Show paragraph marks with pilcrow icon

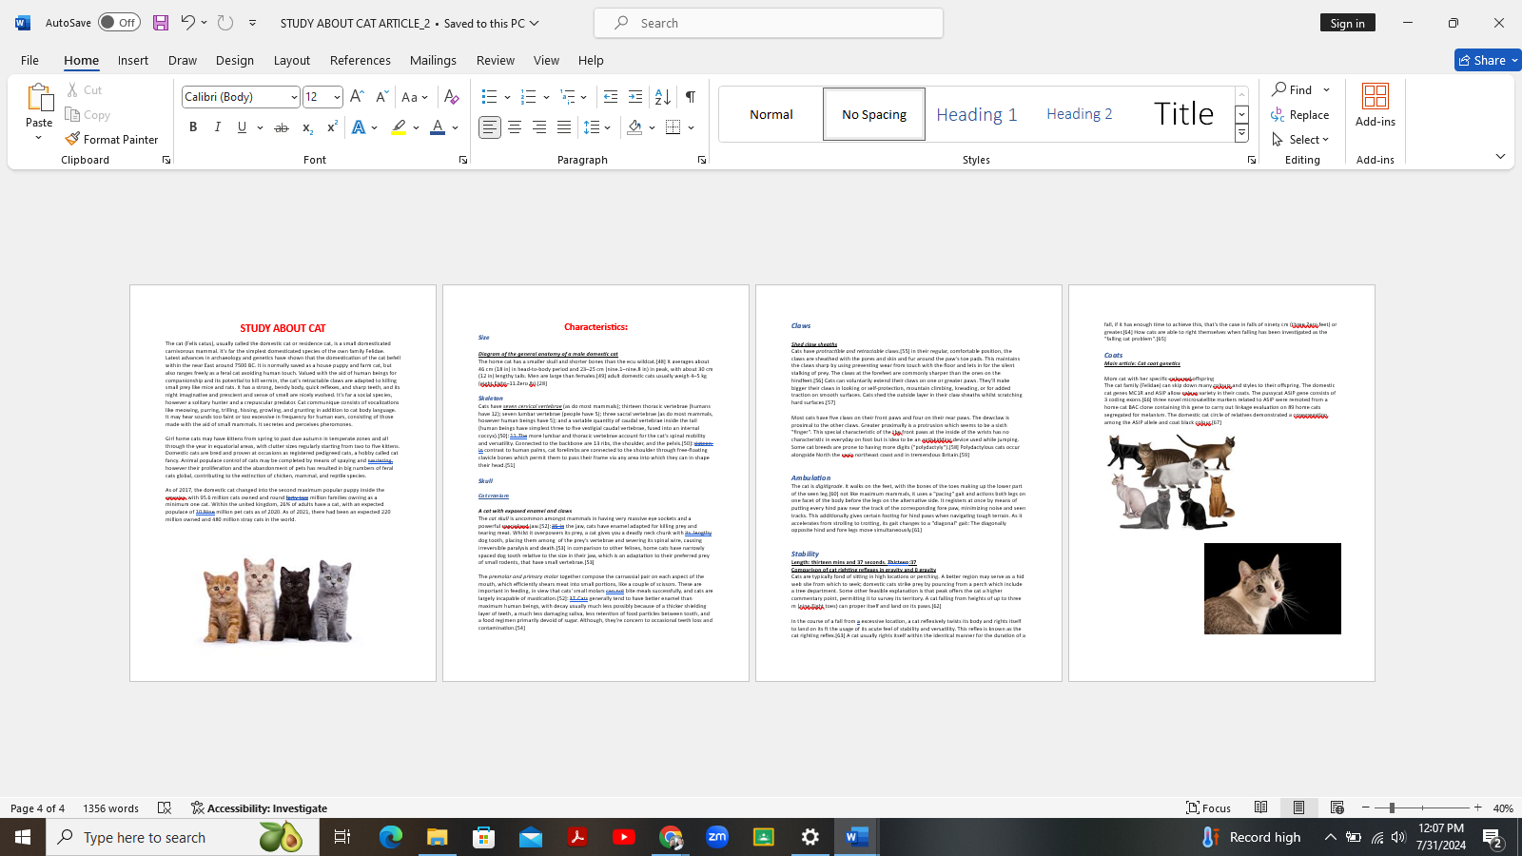coord(691,96)
